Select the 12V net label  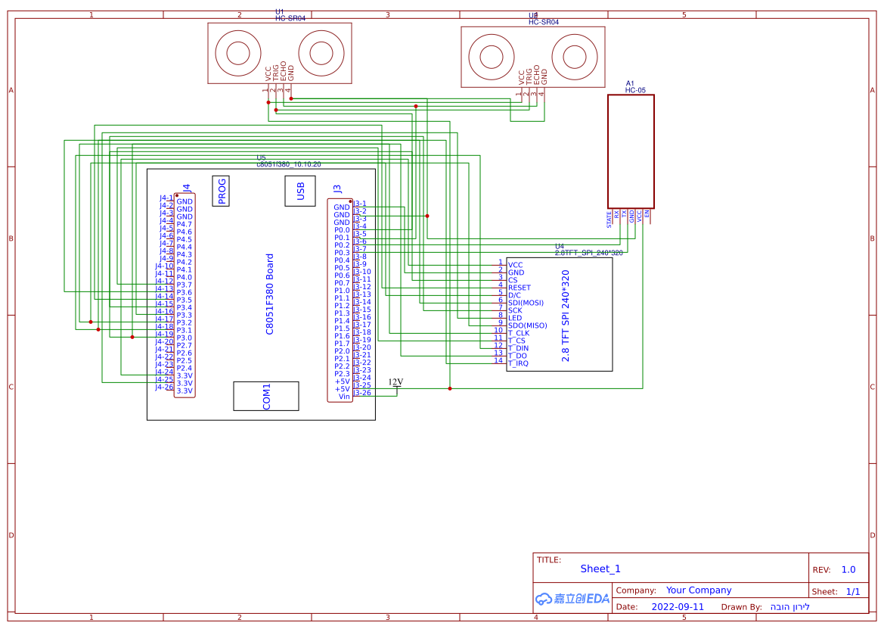394,381
